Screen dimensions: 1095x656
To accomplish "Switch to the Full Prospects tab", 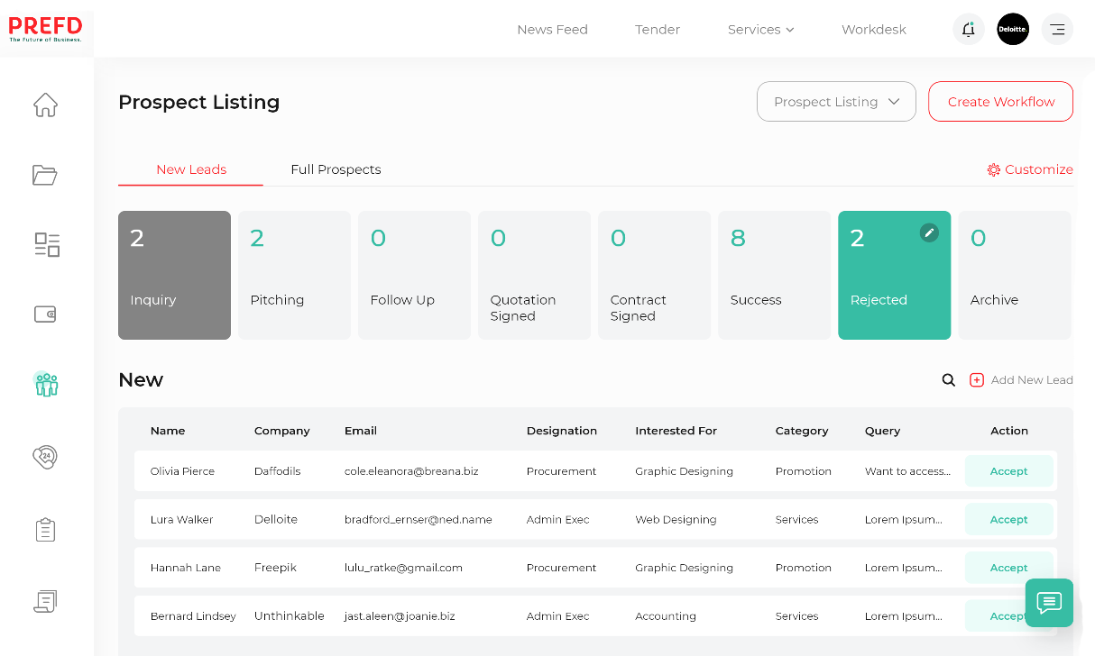I will 336,169.
